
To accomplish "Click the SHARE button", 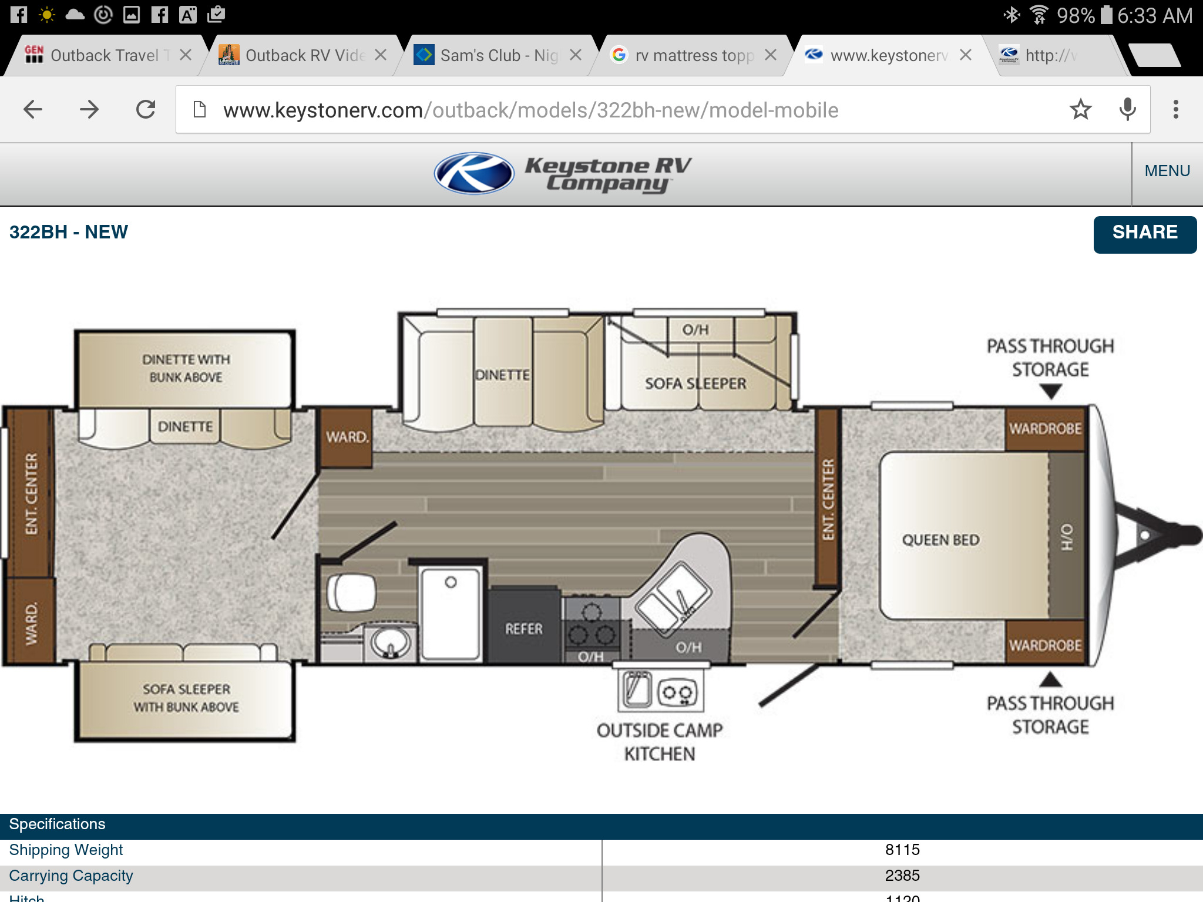I will [1144, 233].
